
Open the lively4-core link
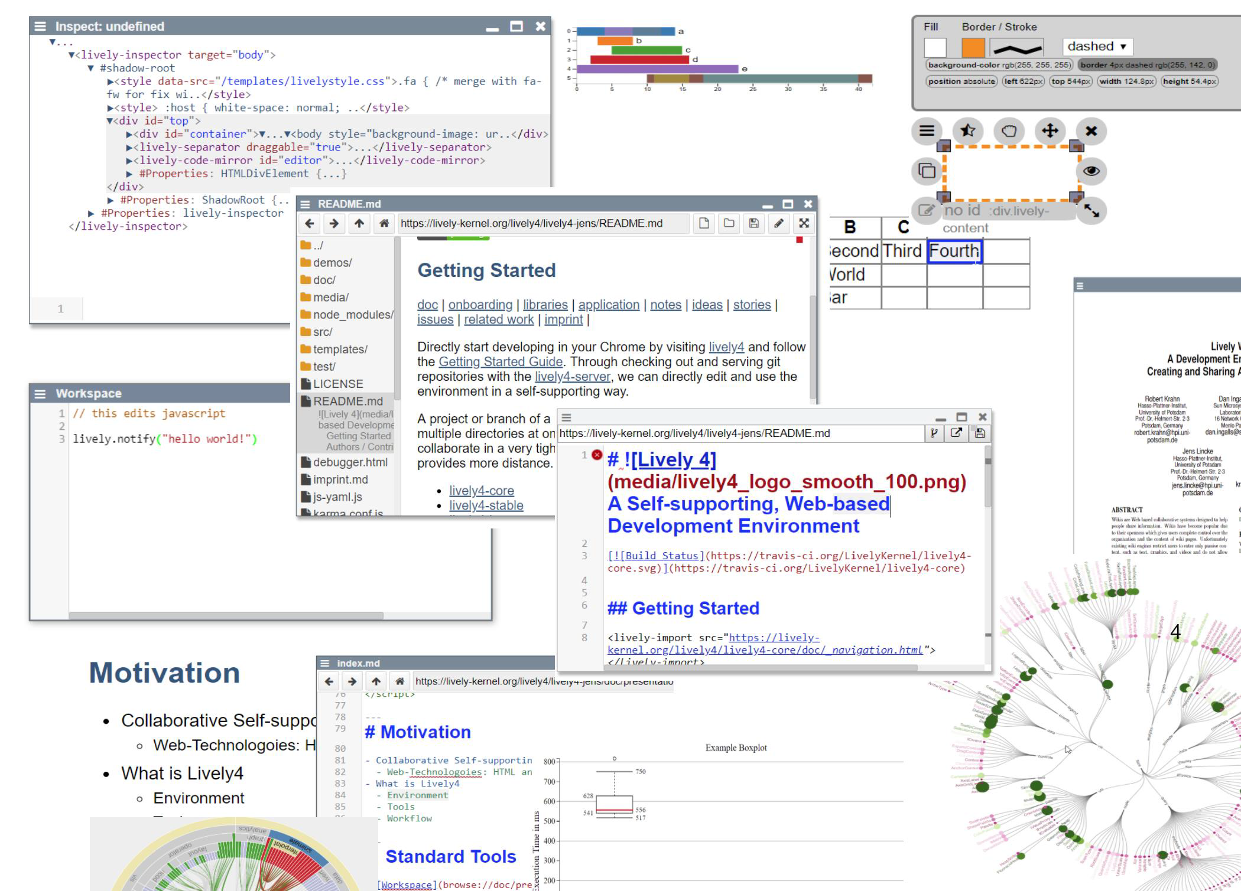coord(481,491)
